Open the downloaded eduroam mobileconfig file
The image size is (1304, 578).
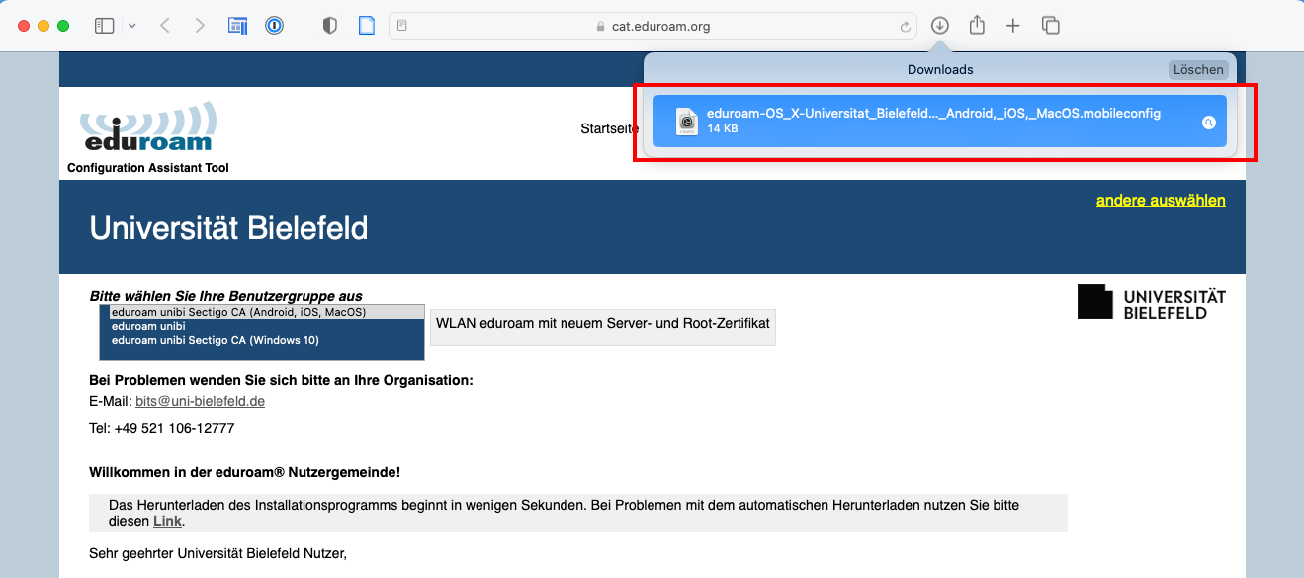(x=940, y=121)
